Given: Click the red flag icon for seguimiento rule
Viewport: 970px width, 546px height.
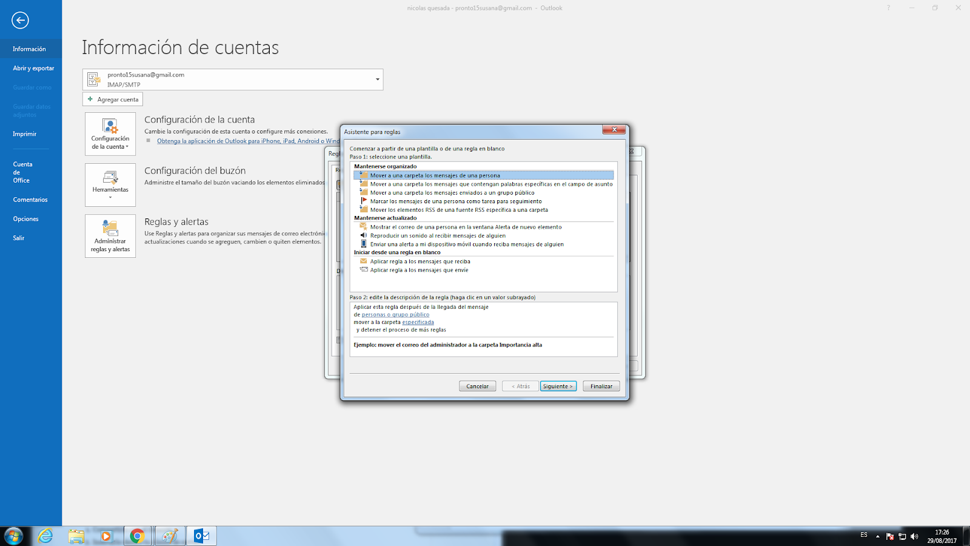Looking at the screenshot, I should (364, 201).
